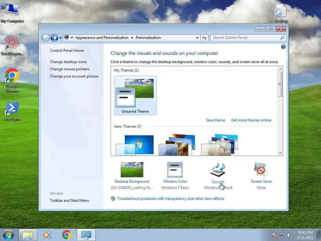Open the Windows Start orb
This screenshot has width=321, height=241.
(x=8, y=235)
